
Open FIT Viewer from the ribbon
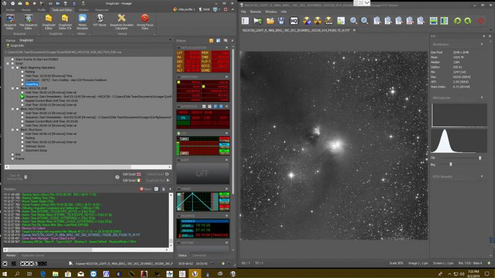[100, 20]
